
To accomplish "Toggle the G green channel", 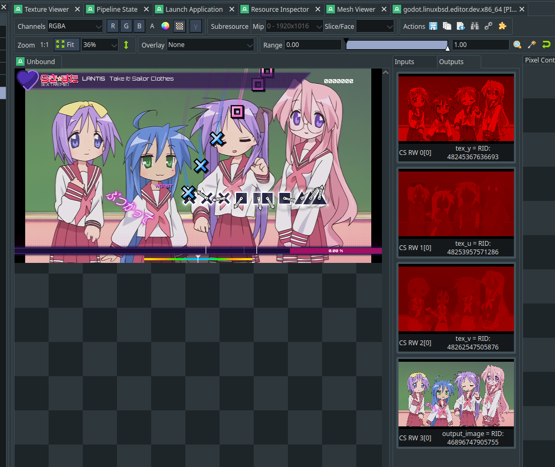I will (126, 26).
